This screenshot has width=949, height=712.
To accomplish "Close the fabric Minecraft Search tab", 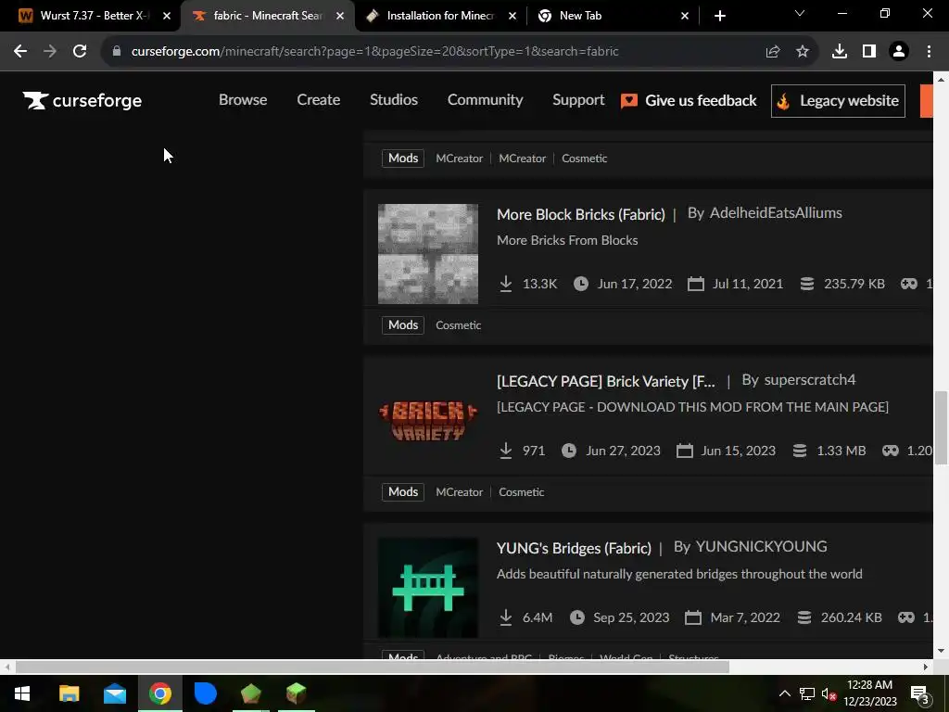I will click(x=340, y=16).
